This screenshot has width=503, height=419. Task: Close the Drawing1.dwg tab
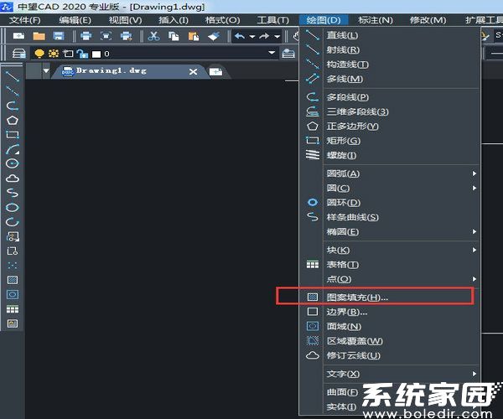pyautogui.click(x=193, y=71)
